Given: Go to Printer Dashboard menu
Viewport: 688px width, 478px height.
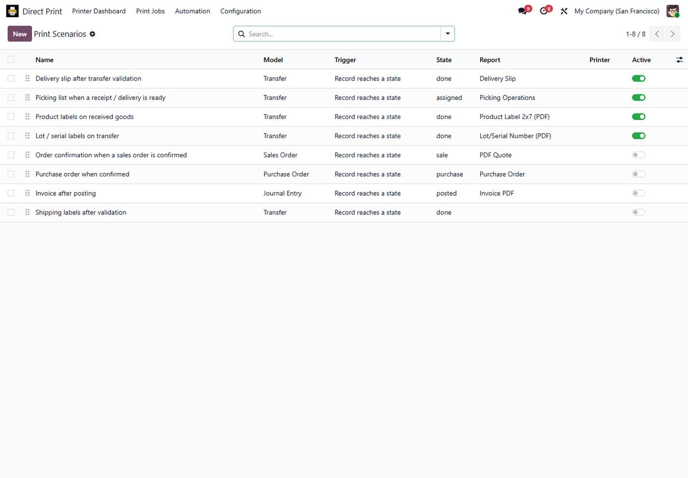Looking at the screenshot, I should click(x=99, y=11).
